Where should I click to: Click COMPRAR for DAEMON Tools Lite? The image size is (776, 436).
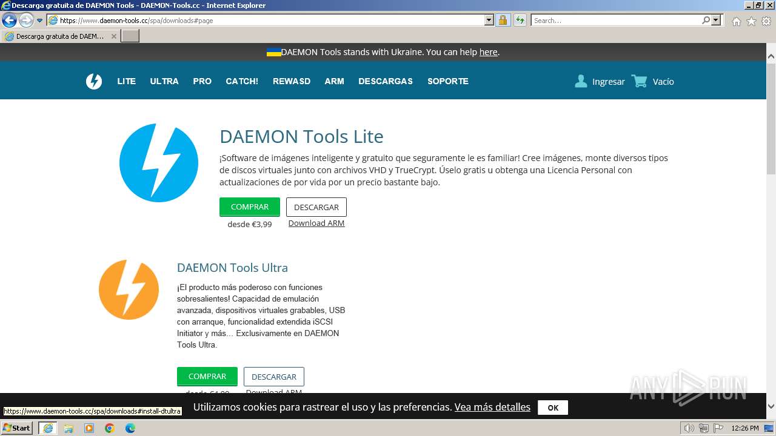(x=250, y=207)
